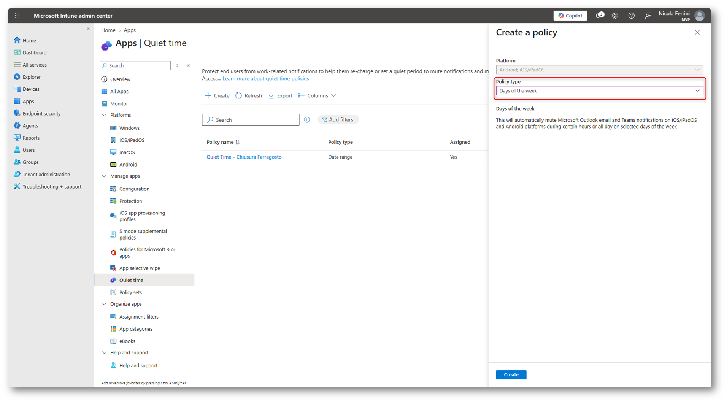This screenshot has width=727, height=403.
Task: Click the Create toolbar command
Action: point(217,95)
